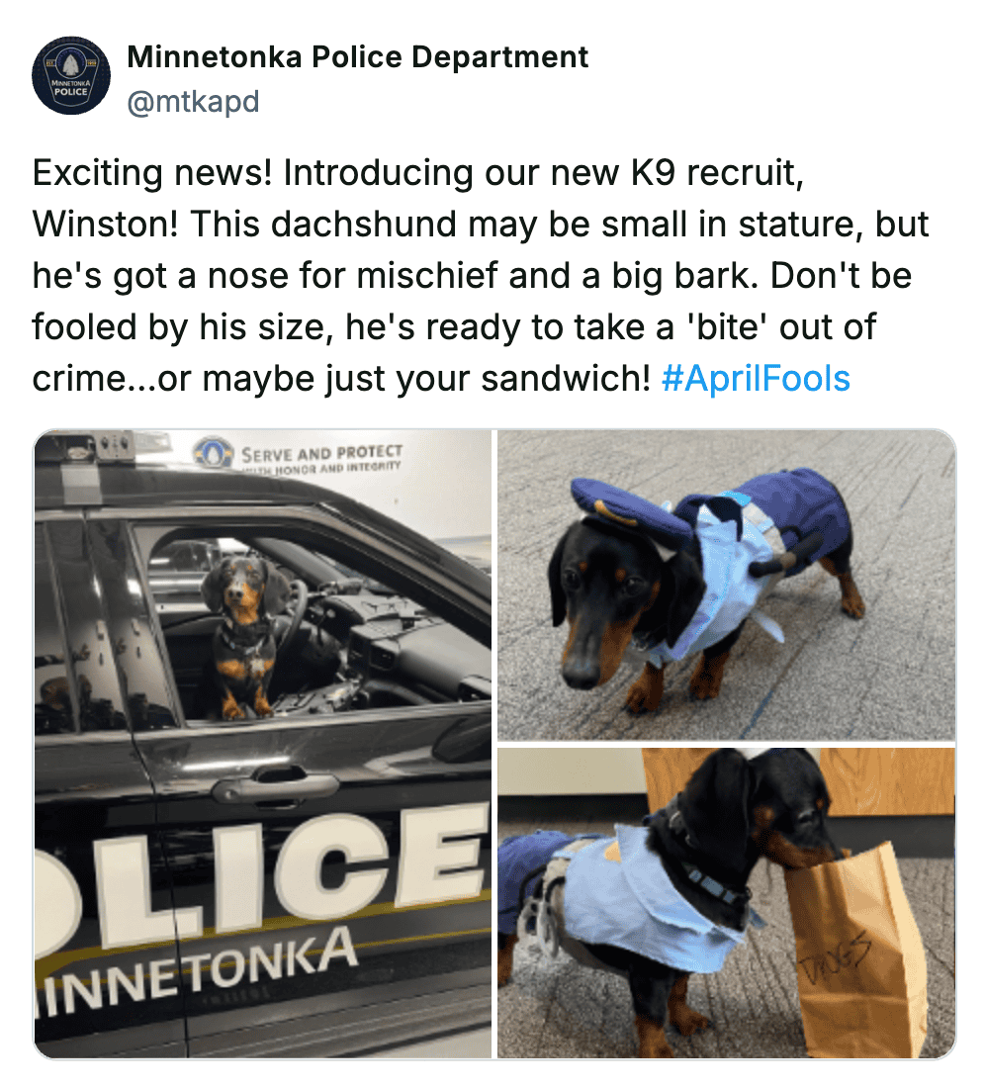
Task: Open the dachshund in police car photo
Action: click(x=263, y=744)
